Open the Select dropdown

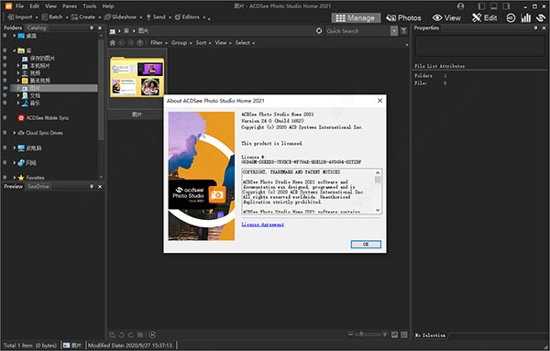(x=245, y=43)
